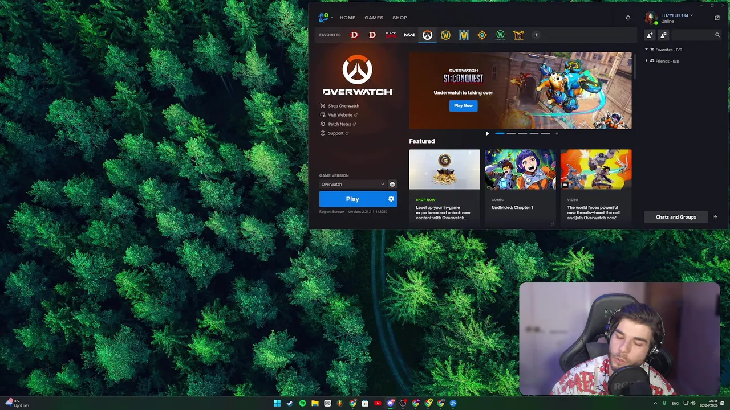This screenshot has width=730, height=410.
Task: Click the 'Version: 2.21.1.1.148089' text
Action: [x=367, y=212]
